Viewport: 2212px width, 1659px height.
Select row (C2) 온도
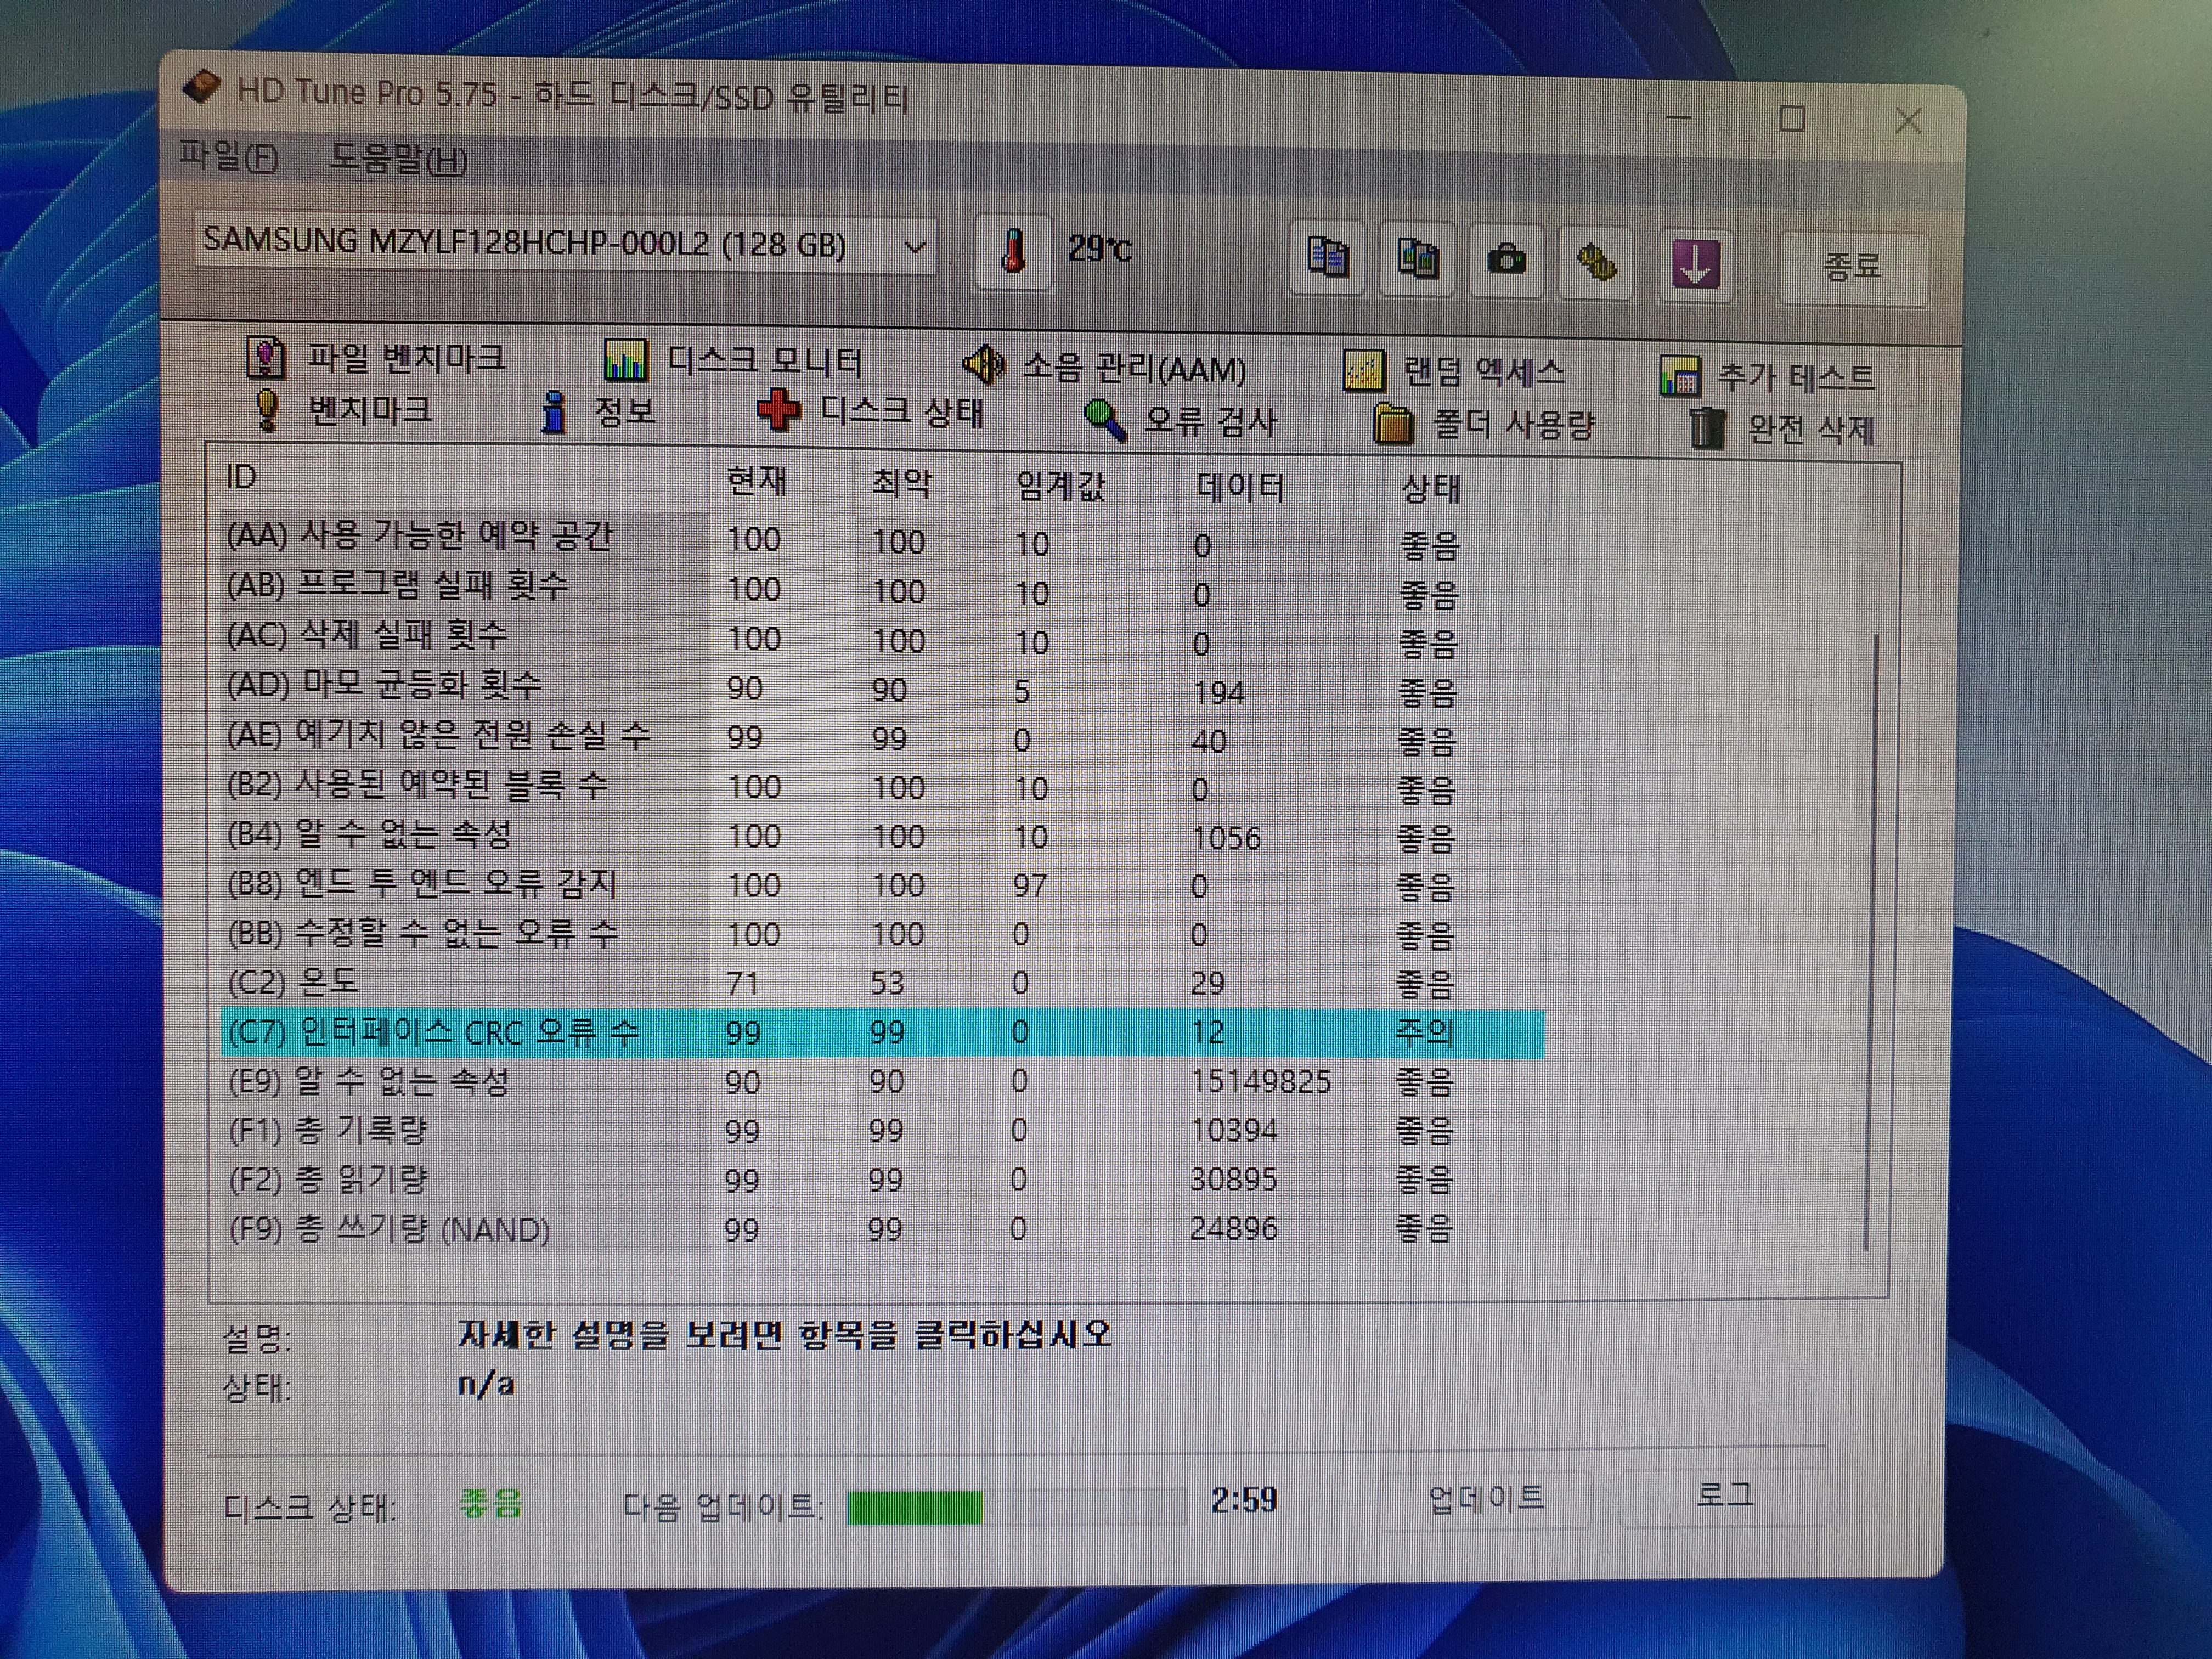coord(883,982)
